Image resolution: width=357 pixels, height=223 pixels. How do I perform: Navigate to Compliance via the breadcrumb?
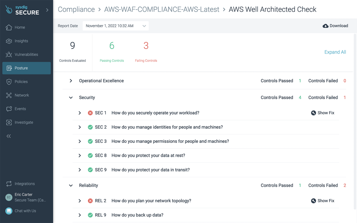pyautogui.click(x=76, y=9)
